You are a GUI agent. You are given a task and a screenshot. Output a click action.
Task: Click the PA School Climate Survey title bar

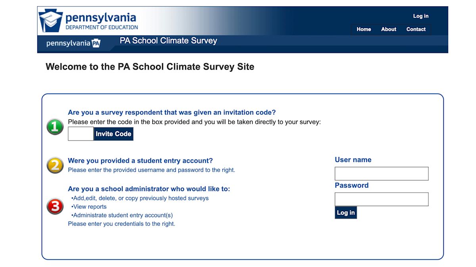click(x=168, y=41)
